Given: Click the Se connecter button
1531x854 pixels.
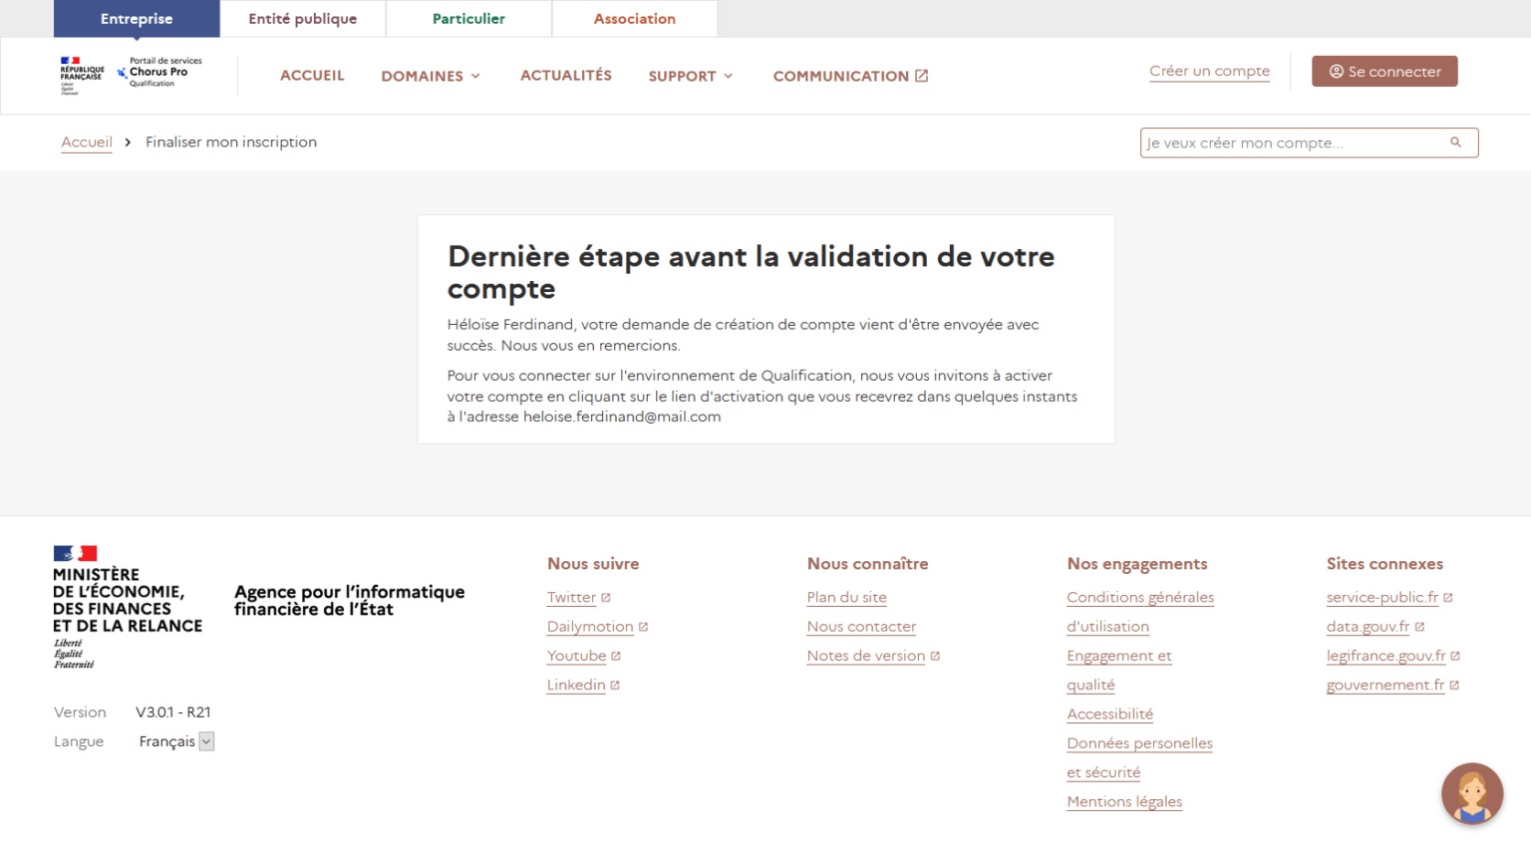Looking at the screenshot, I should pos(1384,72).
